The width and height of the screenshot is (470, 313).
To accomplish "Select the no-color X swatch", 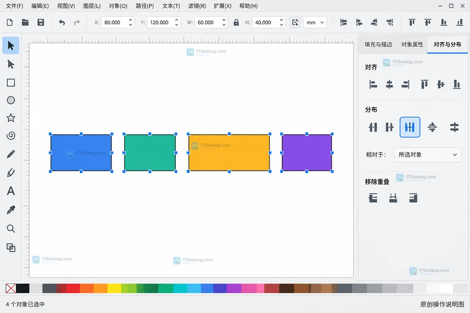I will tap(11, 288).
